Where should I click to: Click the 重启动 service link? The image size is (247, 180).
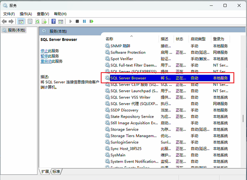(46, 61)
